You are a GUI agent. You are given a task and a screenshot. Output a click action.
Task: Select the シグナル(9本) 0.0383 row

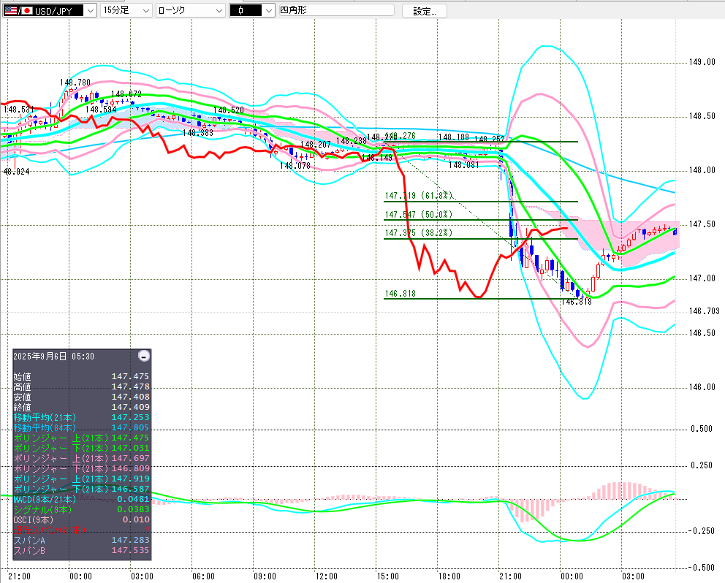[81, 509]
